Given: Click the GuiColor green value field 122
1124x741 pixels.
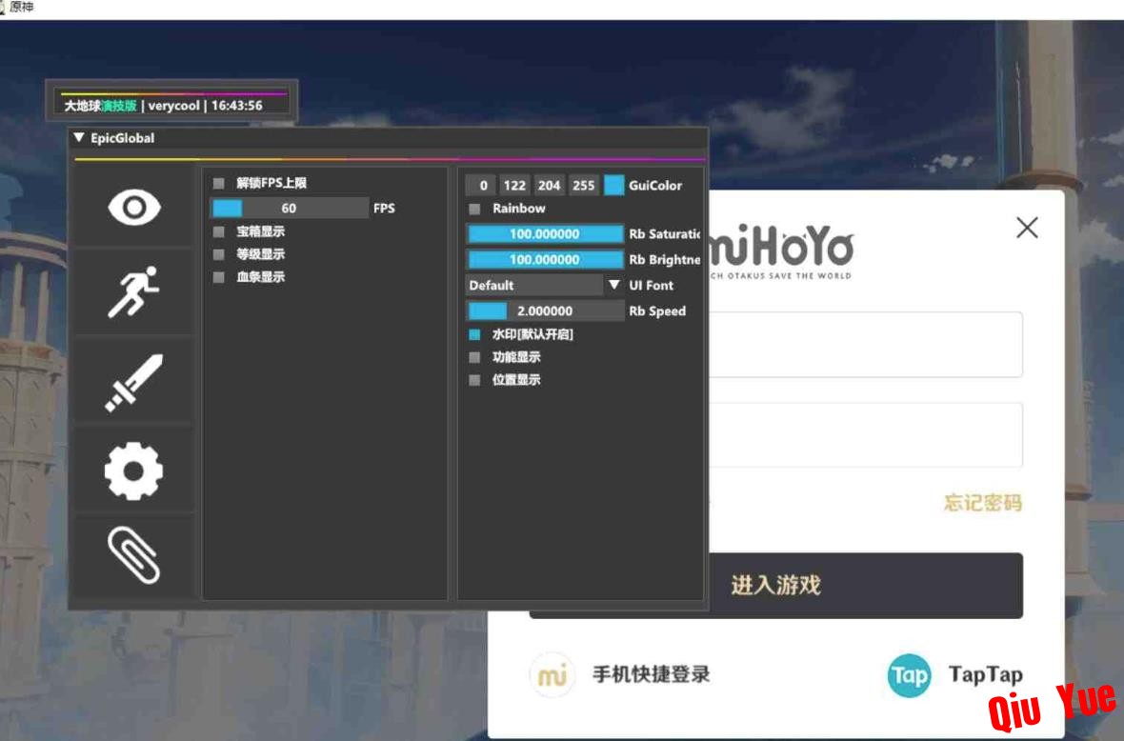Looking at the screenshot, I should pyautogui.click(x=514, y=185).
